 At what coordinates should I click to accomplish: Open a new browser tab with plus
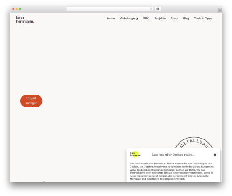pyautogui.click(x=220, y=10)
